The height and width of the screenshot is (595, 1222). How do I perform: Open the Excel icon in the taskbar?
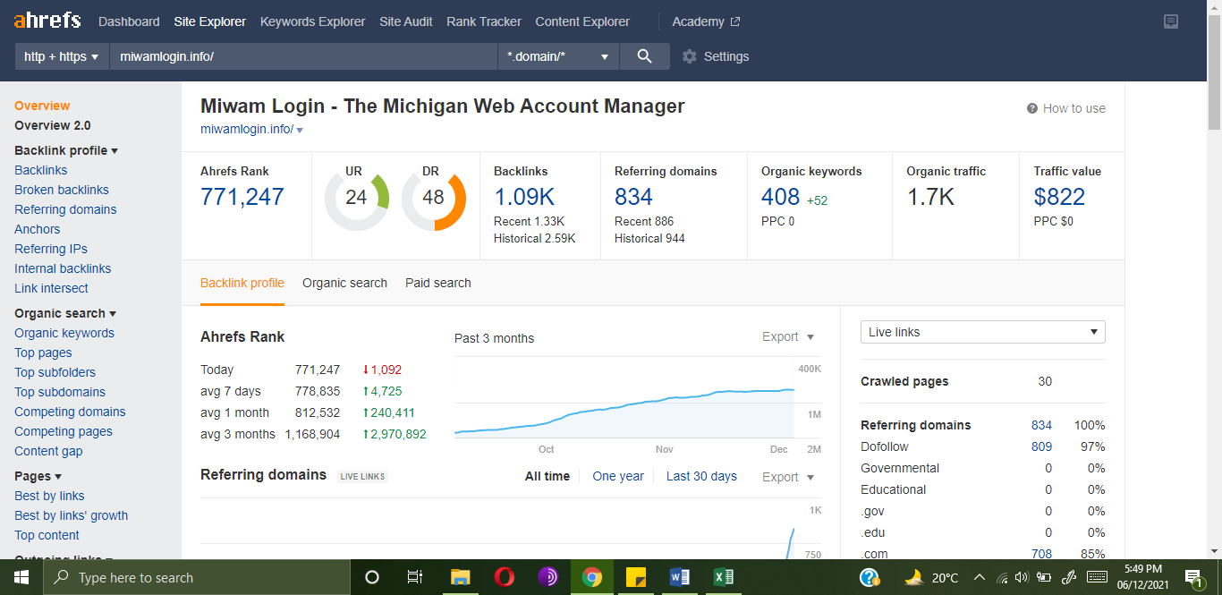point(724,577)
